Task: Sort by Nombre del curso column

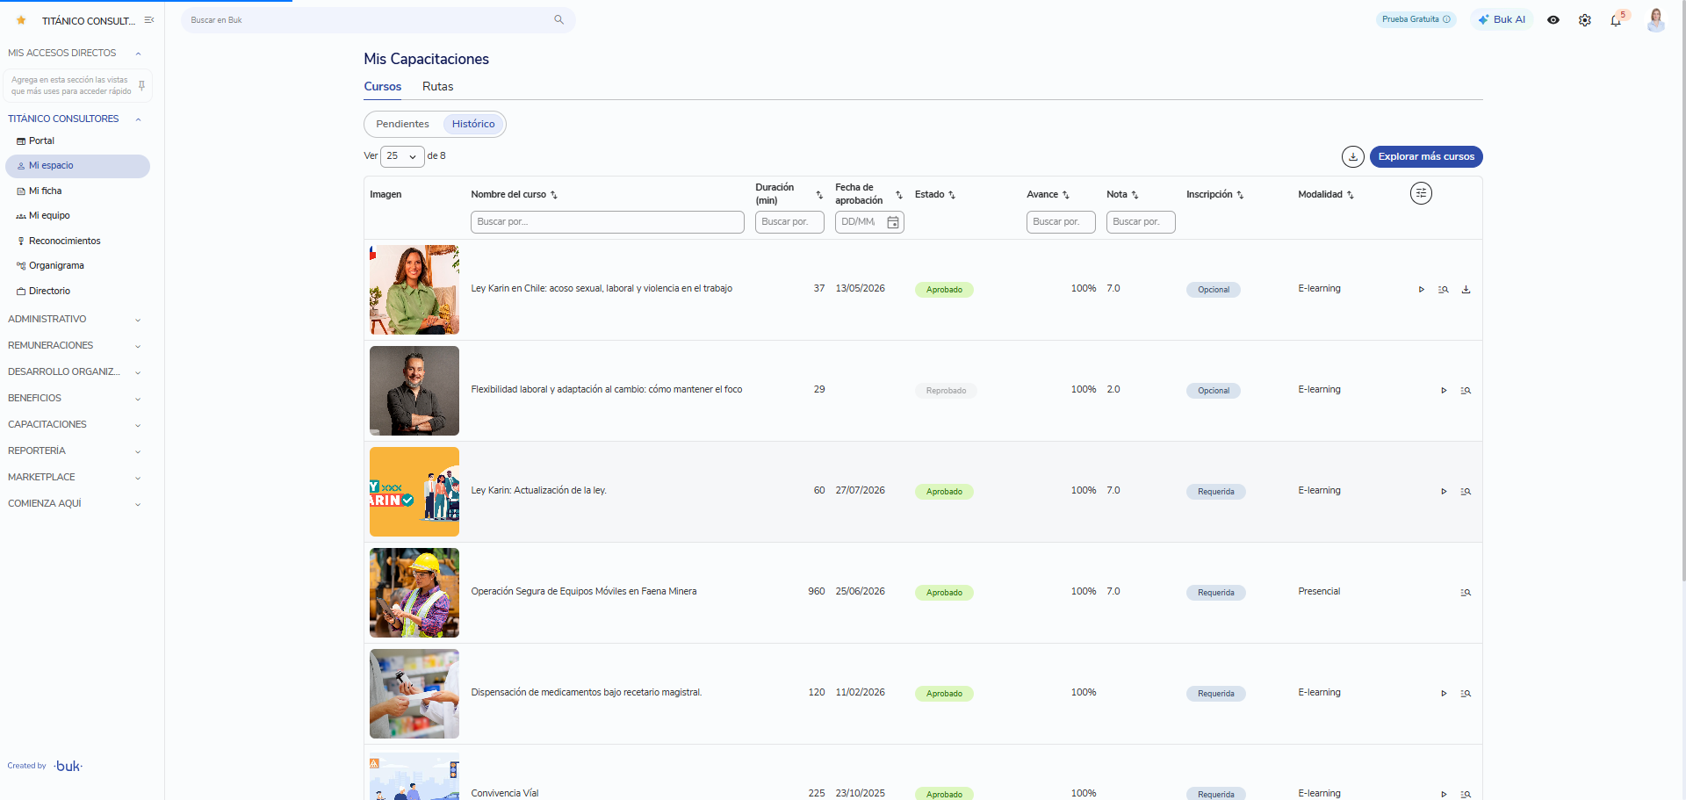Action: click(554, 195)
